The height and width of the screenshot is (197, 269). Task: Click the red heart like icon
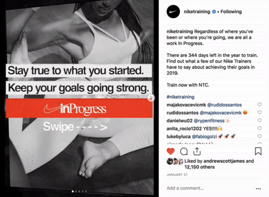170,151
